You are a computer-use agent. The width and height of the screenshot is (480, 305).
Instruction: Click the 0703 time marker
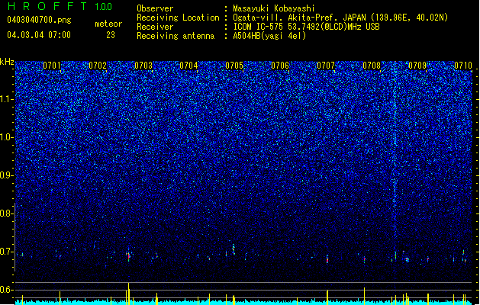tap(143, 66)
